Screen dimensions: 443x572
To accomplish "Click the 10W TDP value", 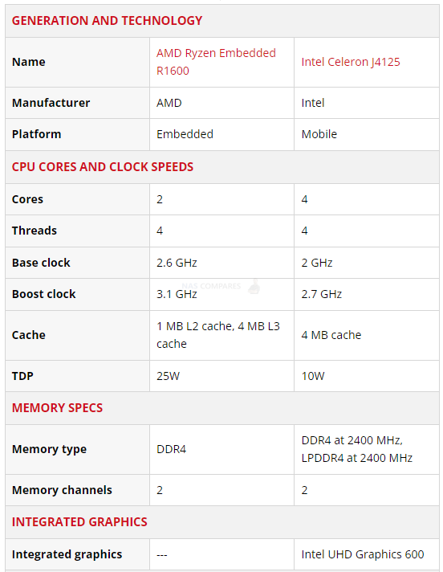I will tap(312, 376).
